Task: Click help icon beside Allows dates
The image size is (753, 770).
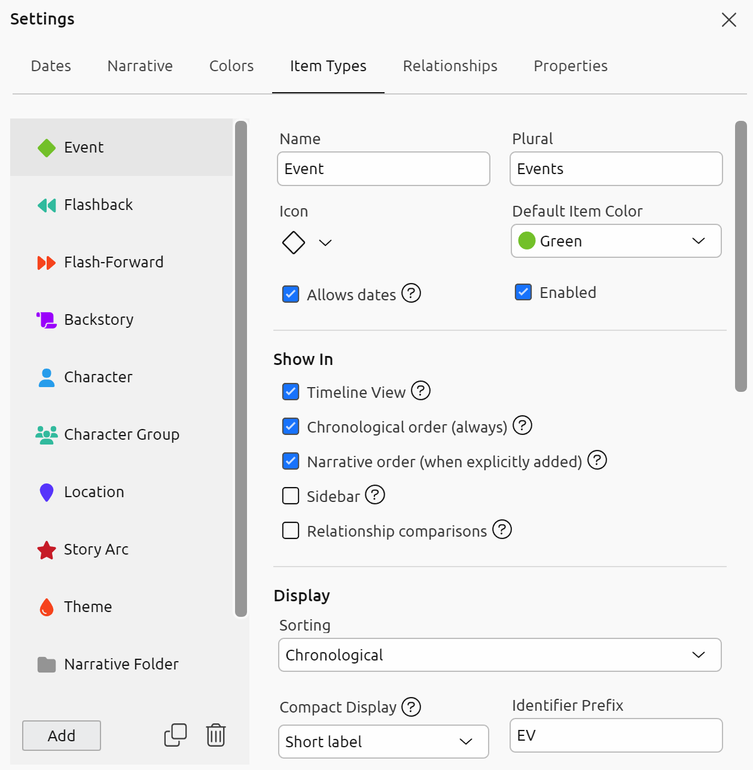Action: pyautogui.click(x=411, y=293)
